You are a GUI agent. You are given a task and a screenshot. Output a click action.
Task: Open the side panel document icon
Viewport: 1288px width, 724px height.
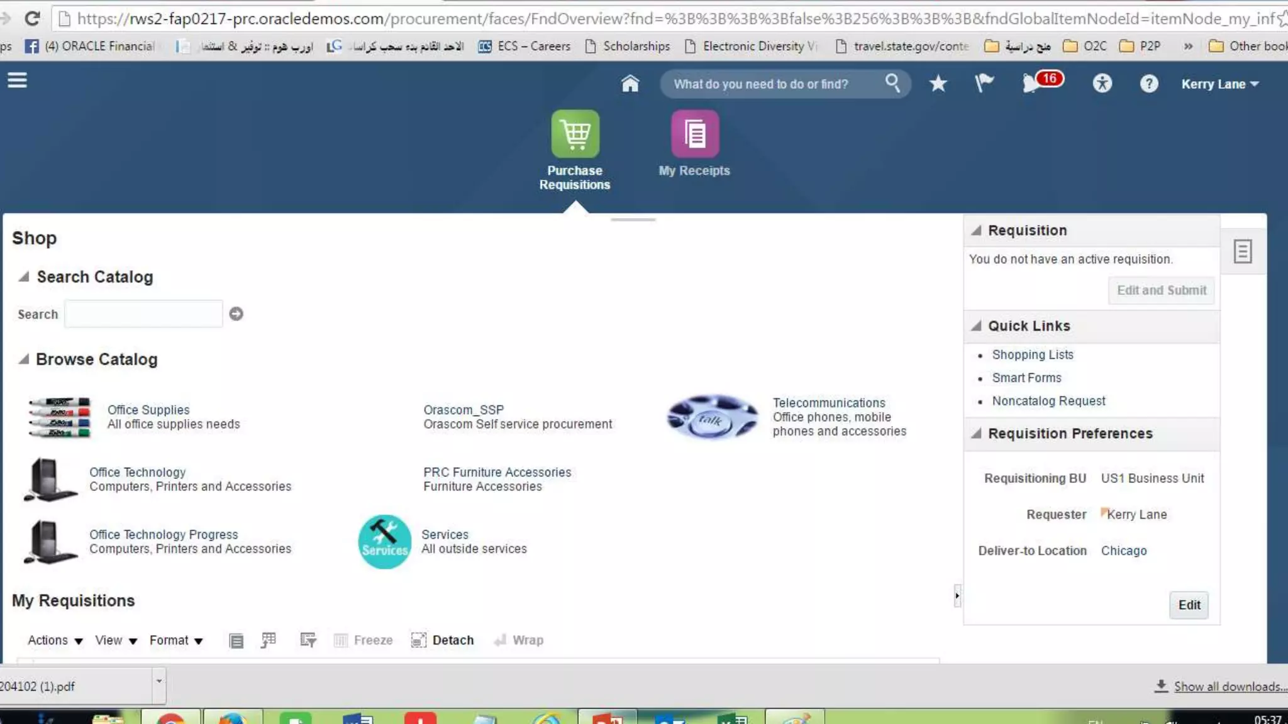[1242, 251]
